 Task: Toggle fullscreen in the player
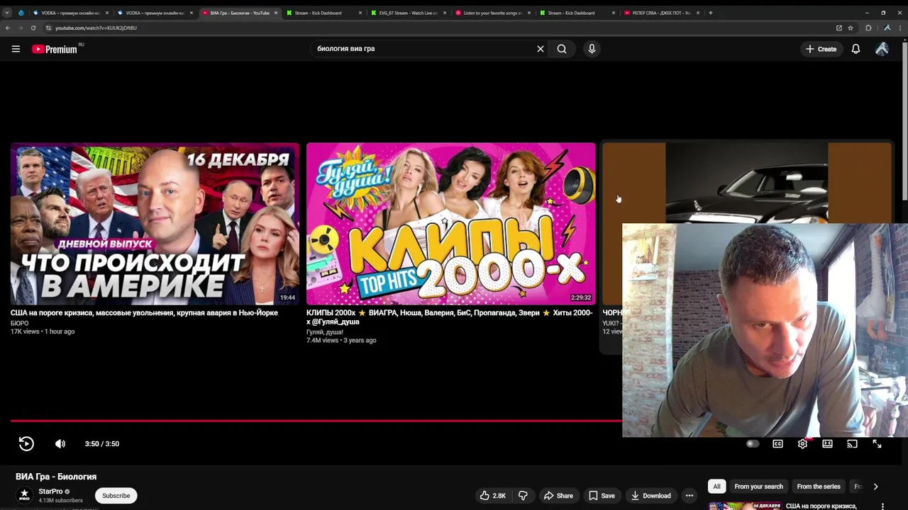877,443
